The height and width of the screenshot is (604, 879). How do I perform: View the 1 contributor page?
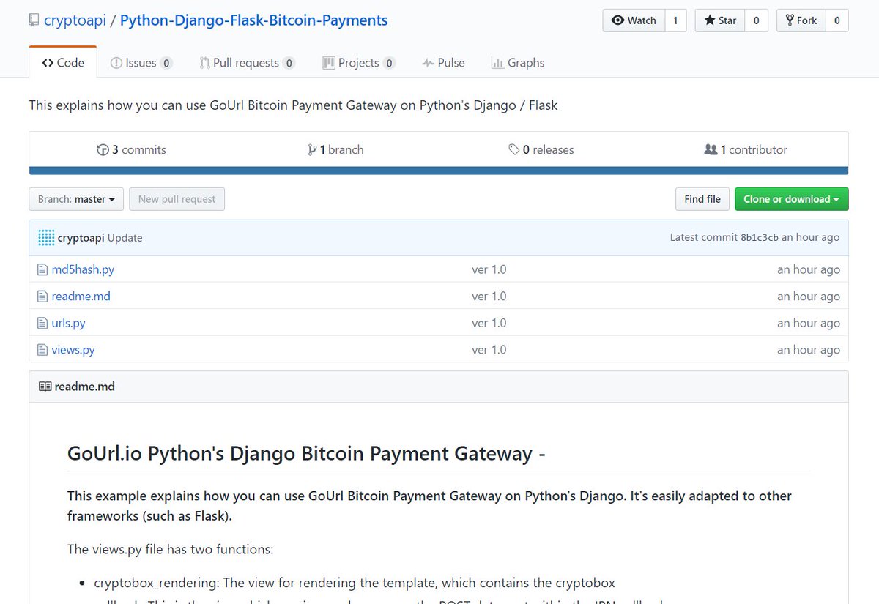point(746,149)
